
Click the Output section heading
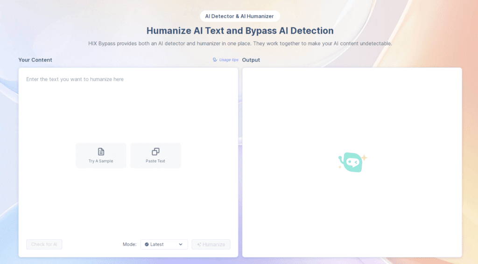pyautogui.click(x=251, y=60)
